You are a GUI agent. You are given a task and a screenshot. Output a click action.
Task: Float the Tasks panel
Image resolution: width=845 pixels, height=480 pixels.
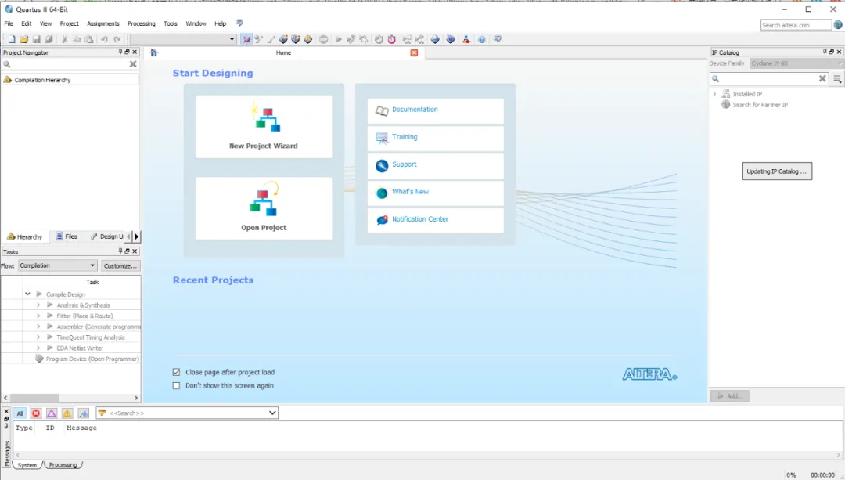click(x=128, y=251)
